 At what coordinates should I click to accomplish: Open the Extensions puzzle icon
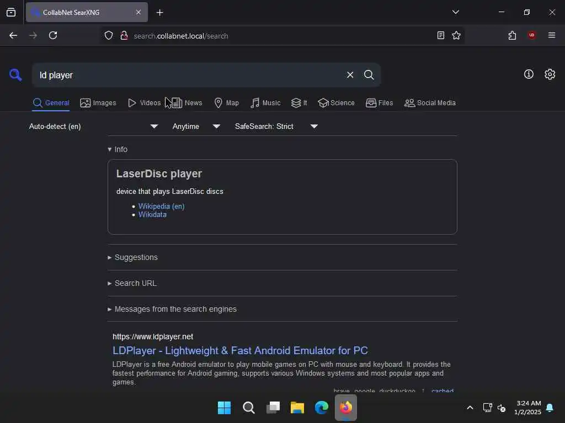[512, 35]
